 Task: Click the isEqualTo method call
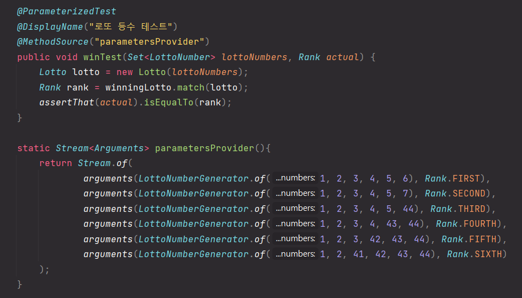point(169,103)
